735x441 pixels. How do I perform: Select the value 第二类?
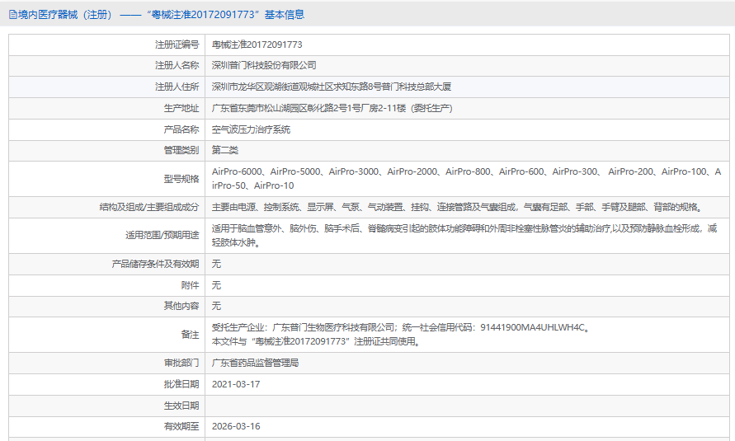[225, 150]
